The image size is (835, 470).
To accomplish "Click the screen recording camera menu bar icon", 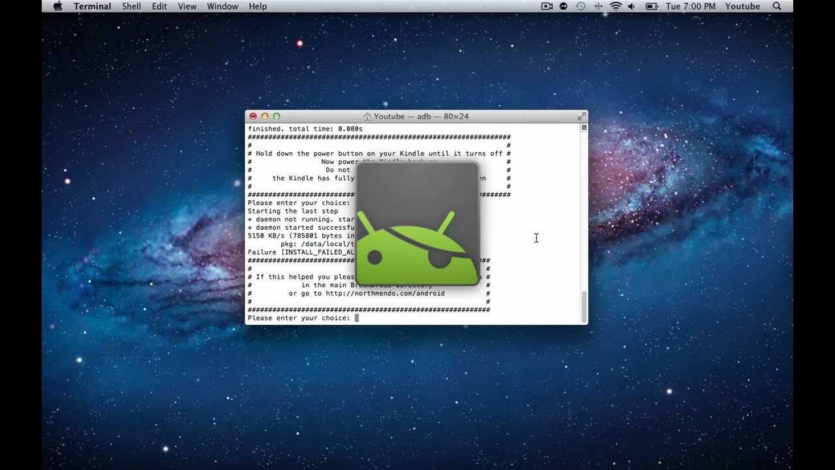I will click(547, 6).
